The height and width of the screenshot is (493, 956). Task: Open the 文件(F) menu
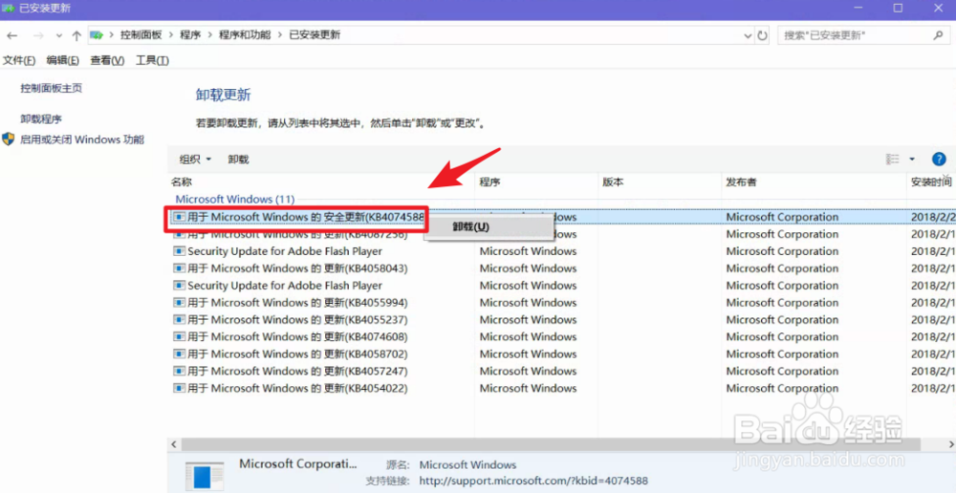(19, 60)
